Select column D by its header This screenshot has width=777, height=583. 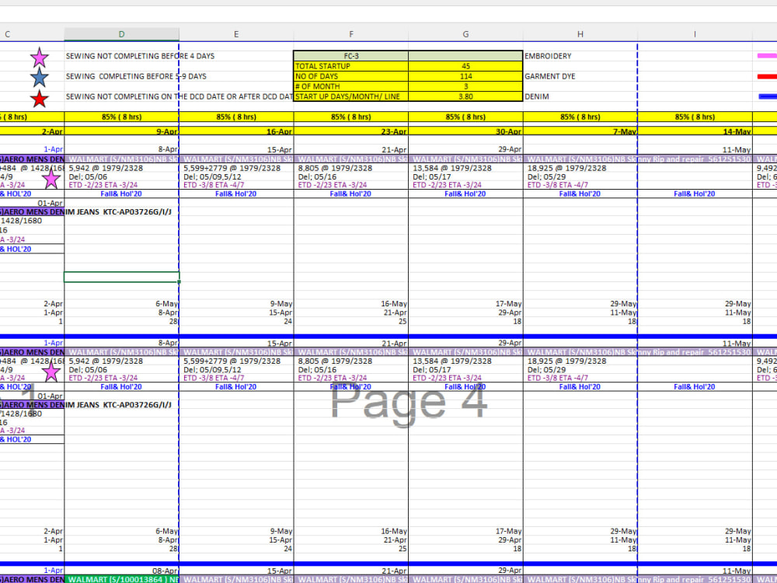click(x=121, y=34)
